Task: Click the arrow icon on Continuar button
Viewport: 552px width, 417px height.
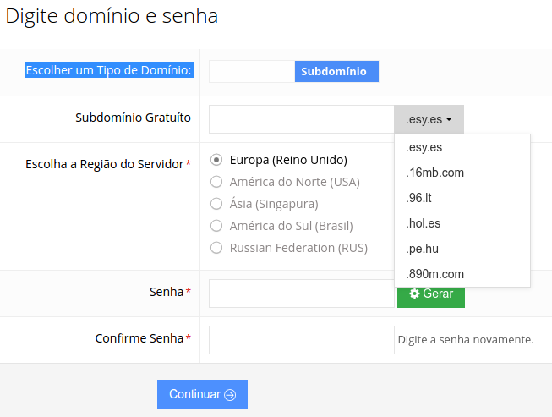Action: pos(230,395)
